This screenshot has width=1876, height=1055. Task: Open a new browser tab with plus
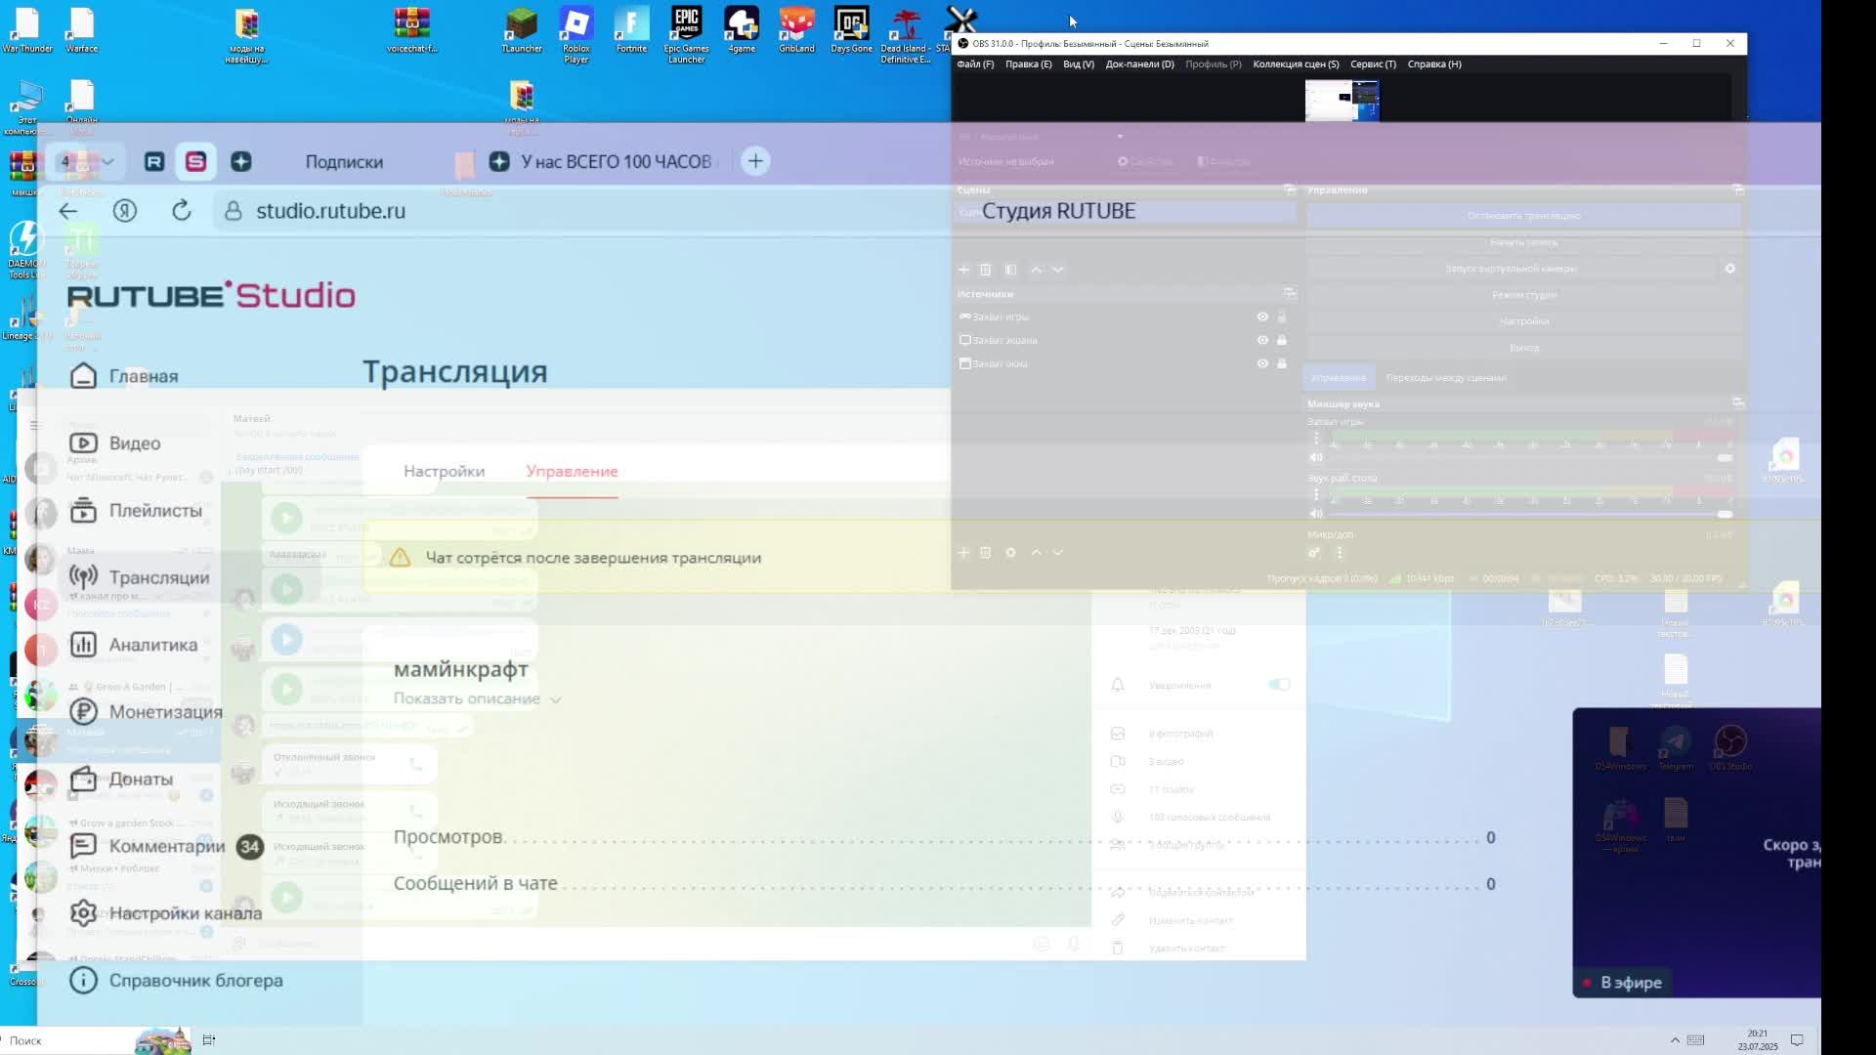click(755, 161)
